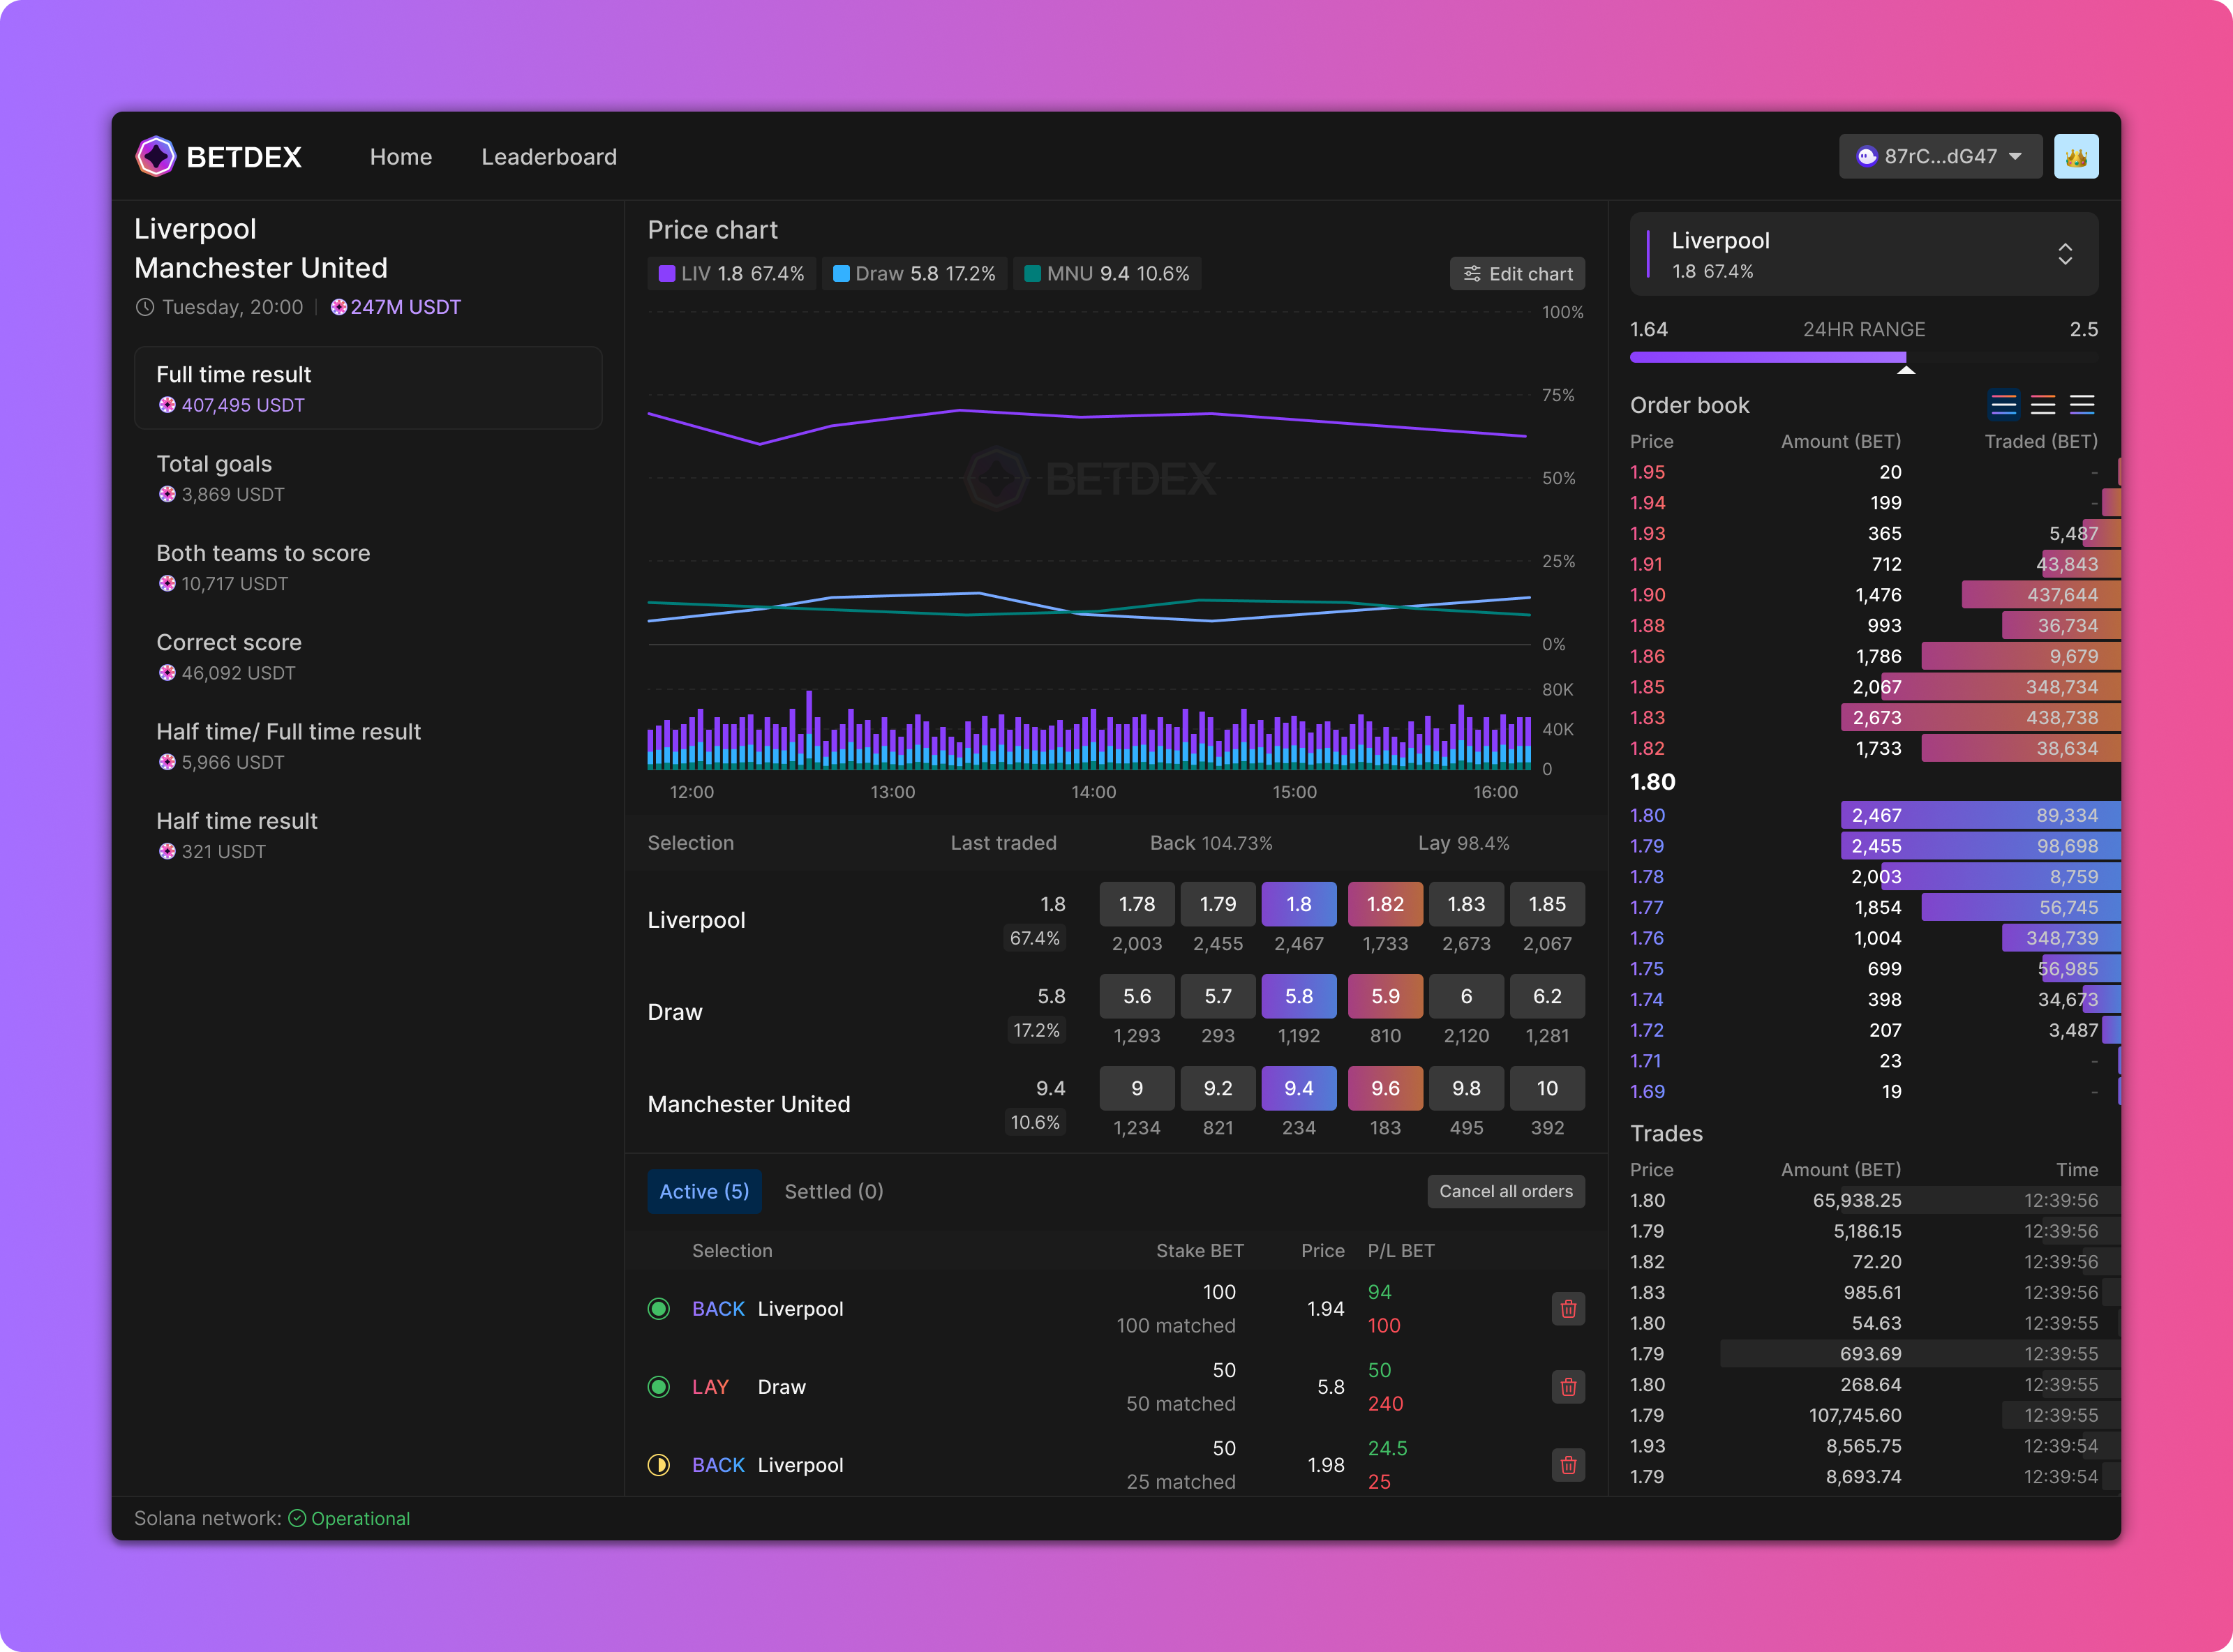Back Draw at 5.8
The height and width of the screenshot is (1652, 2233).
click(x=1299, y=996)
